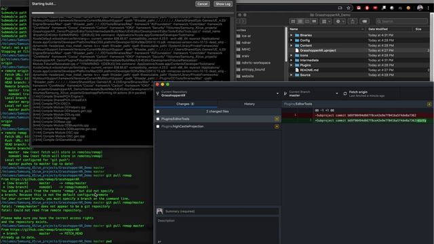Viewport: 434px width, 244px height.
Task: Open browser three-dot menu
Action: pos(428,8)
